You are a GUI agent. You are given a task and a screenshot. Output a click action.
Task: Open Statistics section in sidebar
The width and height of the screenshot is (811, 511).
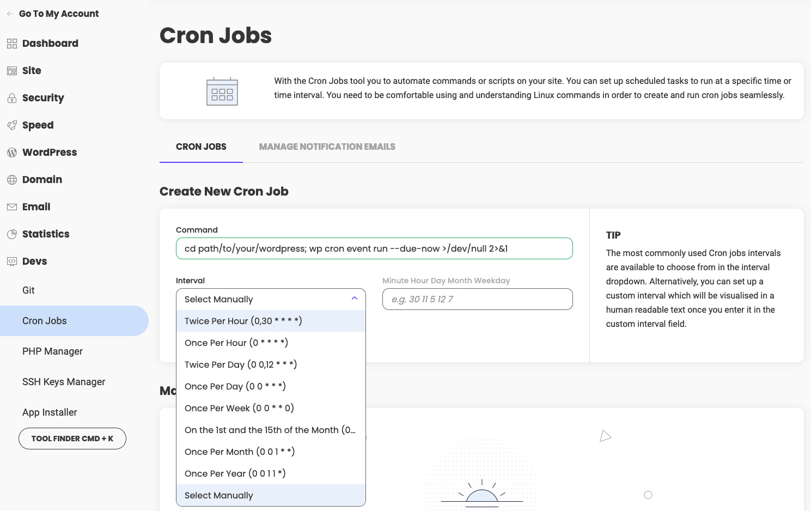46,234
